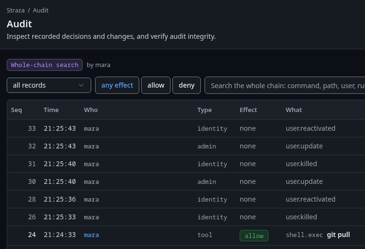This screenshot has height=249, width=365.
Task: Filter records by 'deny' effect
Action: coord(186,85)
